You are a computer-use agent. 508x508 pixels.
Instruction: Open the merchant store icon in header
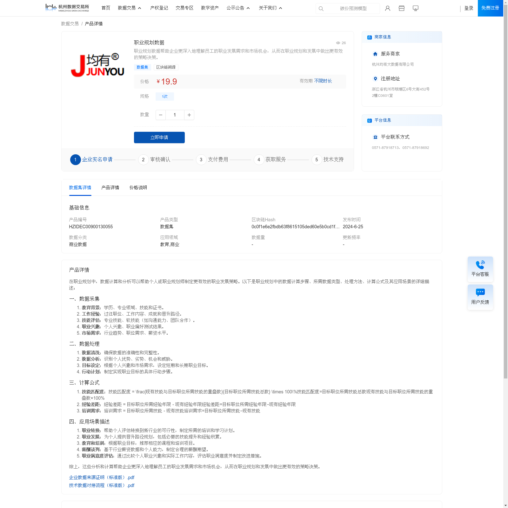tap(402, 8)
